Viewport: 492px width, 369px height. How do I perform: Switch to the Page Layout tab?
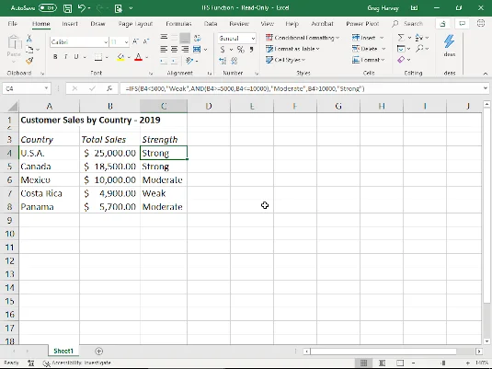tap(135, 24)
